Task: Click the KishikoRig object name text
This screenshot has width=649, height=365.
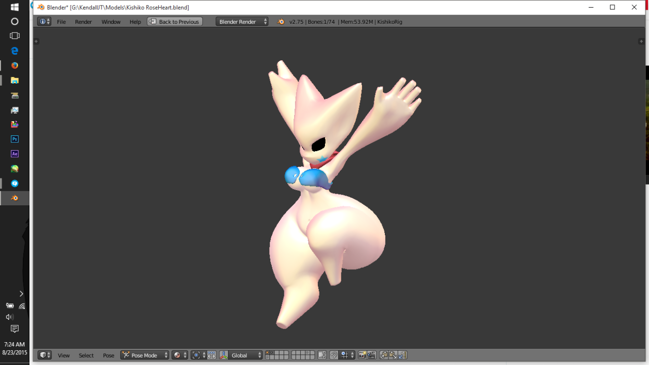Action: [390, 22]
